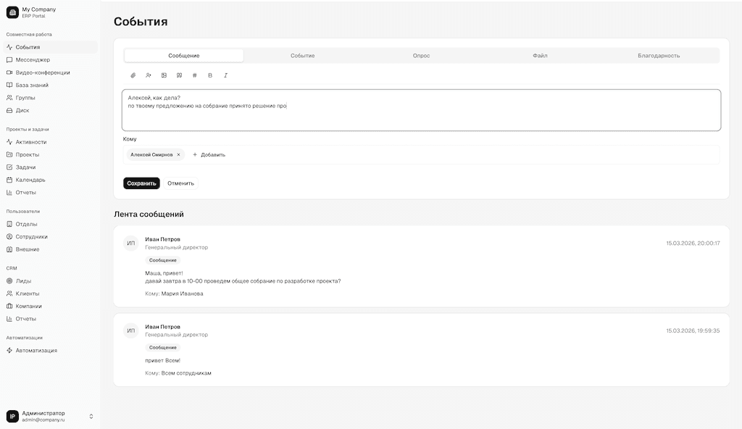Attach a file with the paperclip icon

tap(133, 75)
